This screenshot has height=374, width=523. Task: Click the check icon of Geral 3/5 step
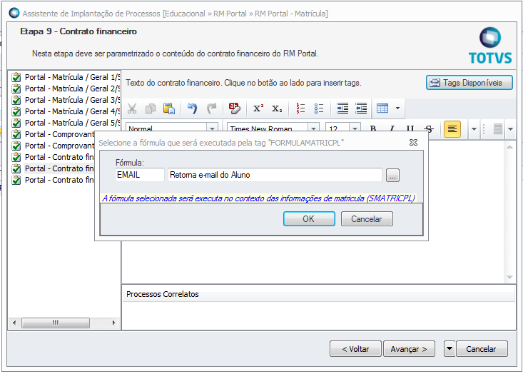tap(16, 100)
